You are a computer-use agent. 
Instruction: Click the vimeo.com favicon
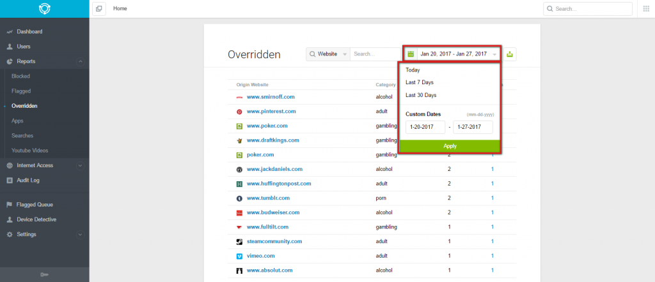pos(239,256)
